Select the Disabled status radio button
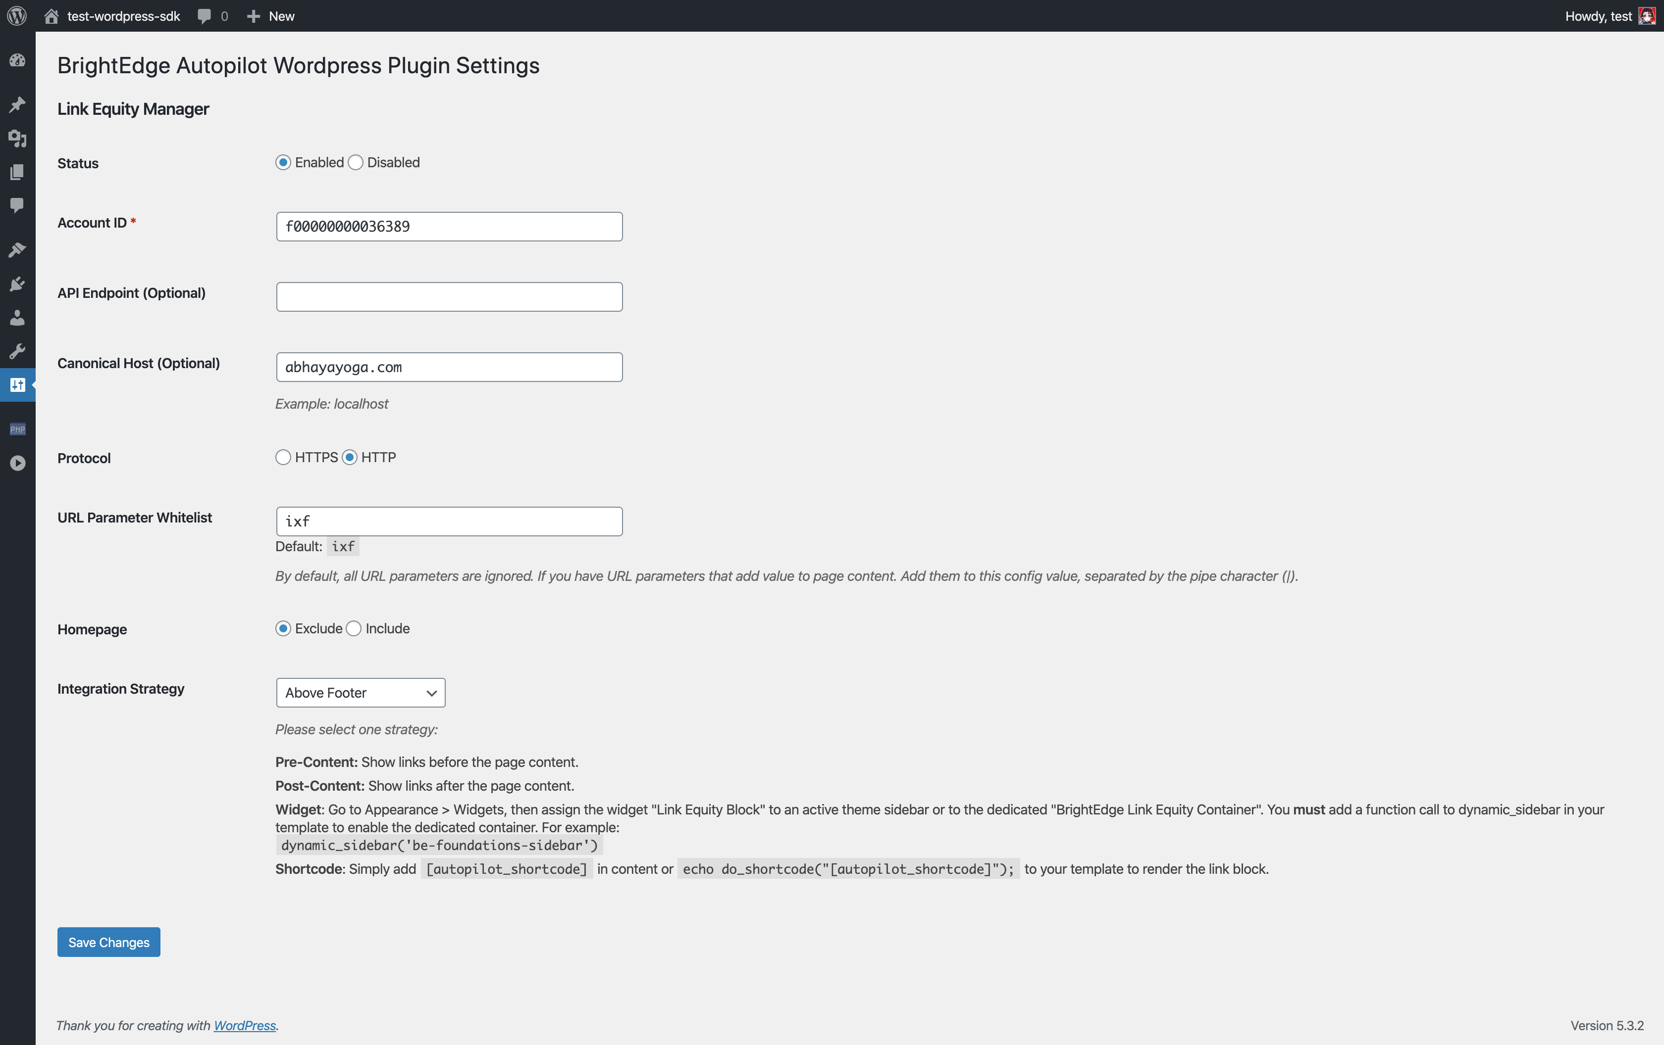The height and width of the screenshot is (1045, 1664). [x=356, y=163]
